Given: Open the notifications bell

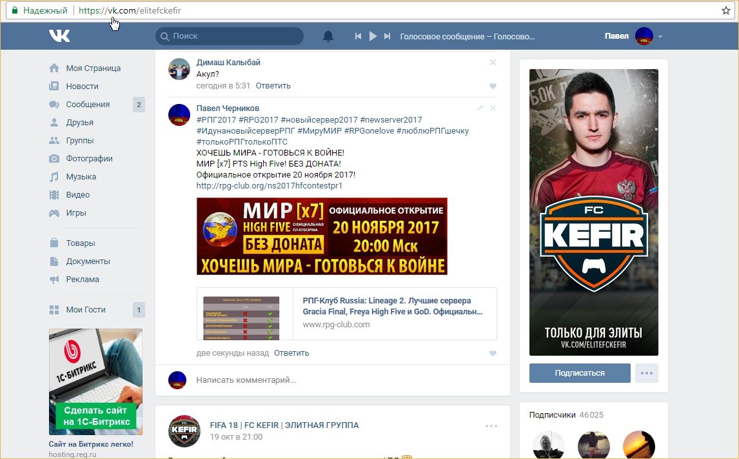Looking at the screenshot, I should [328, 36].
